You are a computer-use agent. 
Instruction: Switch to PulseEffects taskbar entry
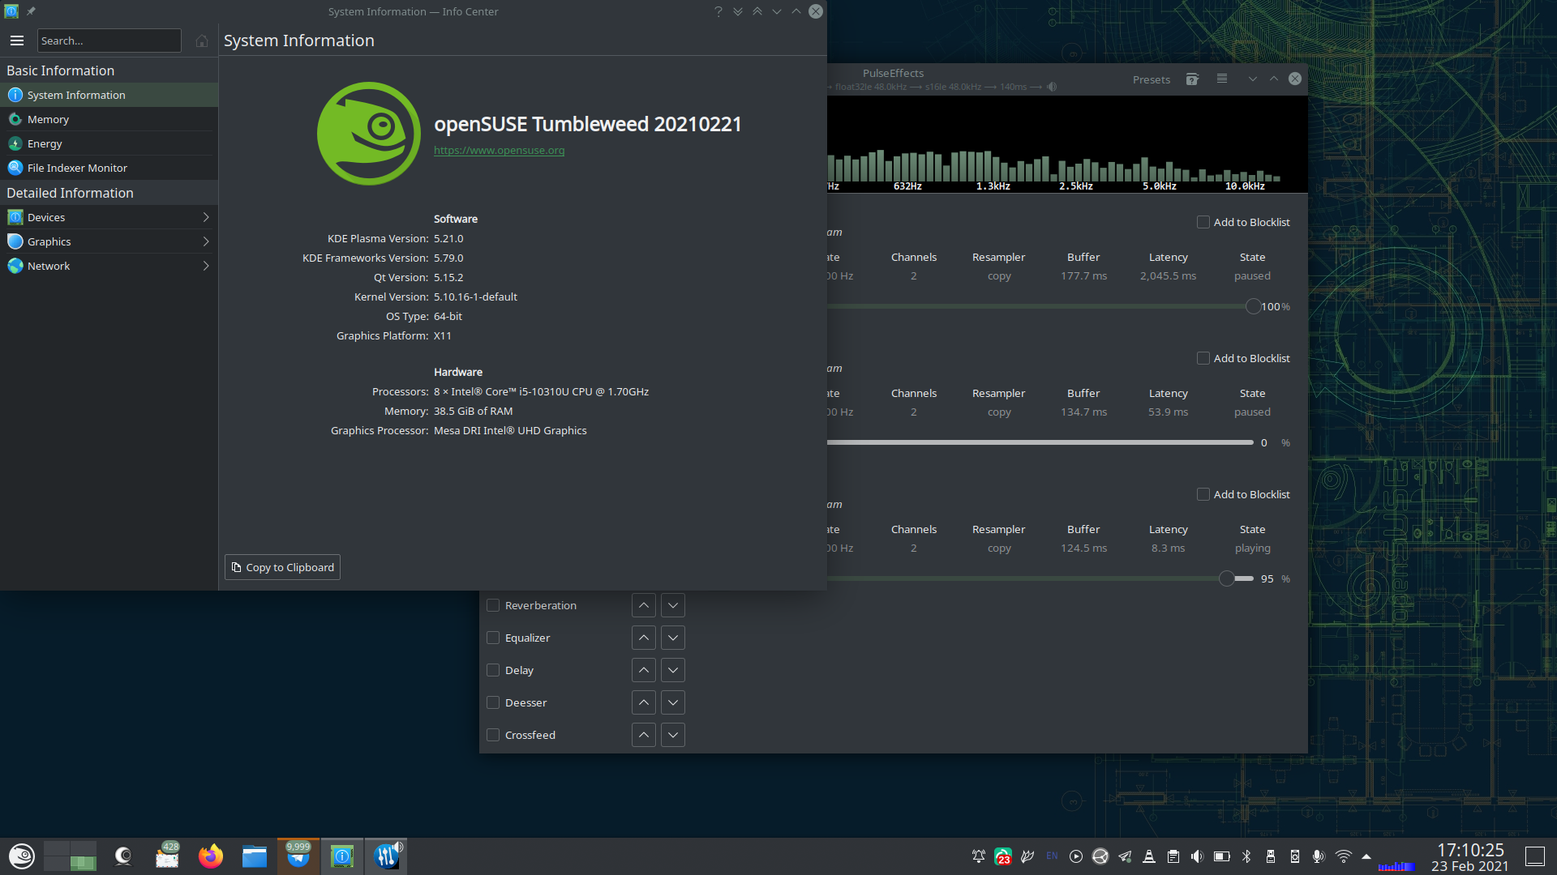(x=387, y=856)
